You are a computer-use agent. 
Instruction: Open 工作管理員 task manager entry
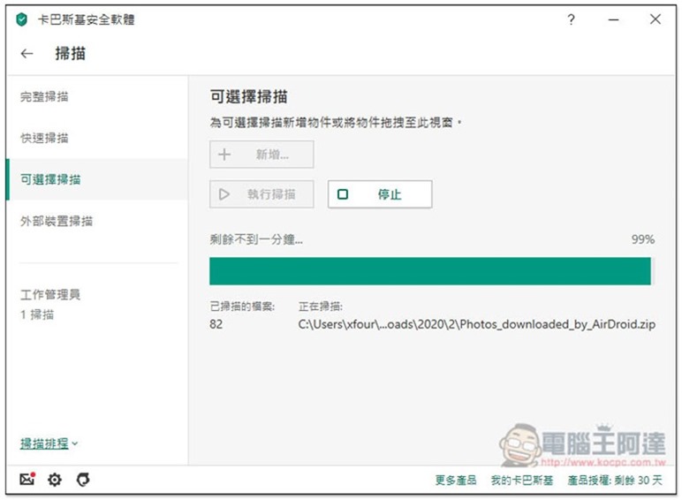[x=50, y=295]
